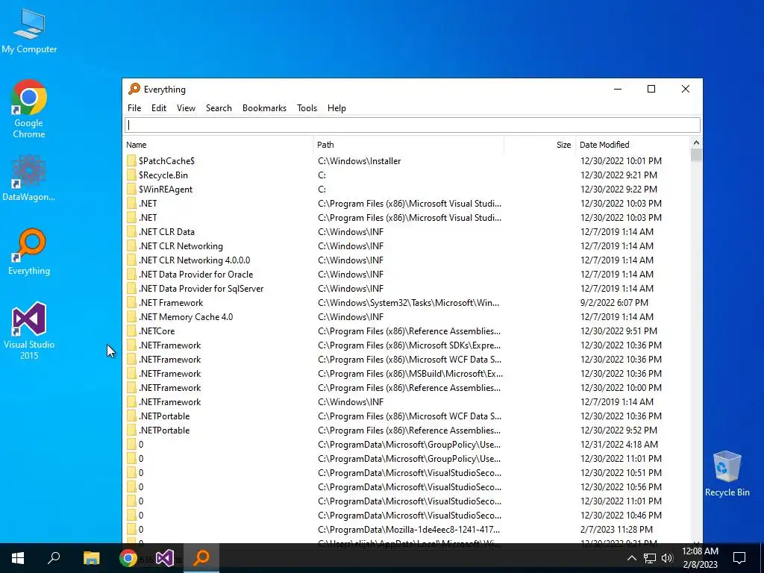This screenshot has height=573, width=764.
Task: Open the Tools menu
Action: click(x=307, y=108)
